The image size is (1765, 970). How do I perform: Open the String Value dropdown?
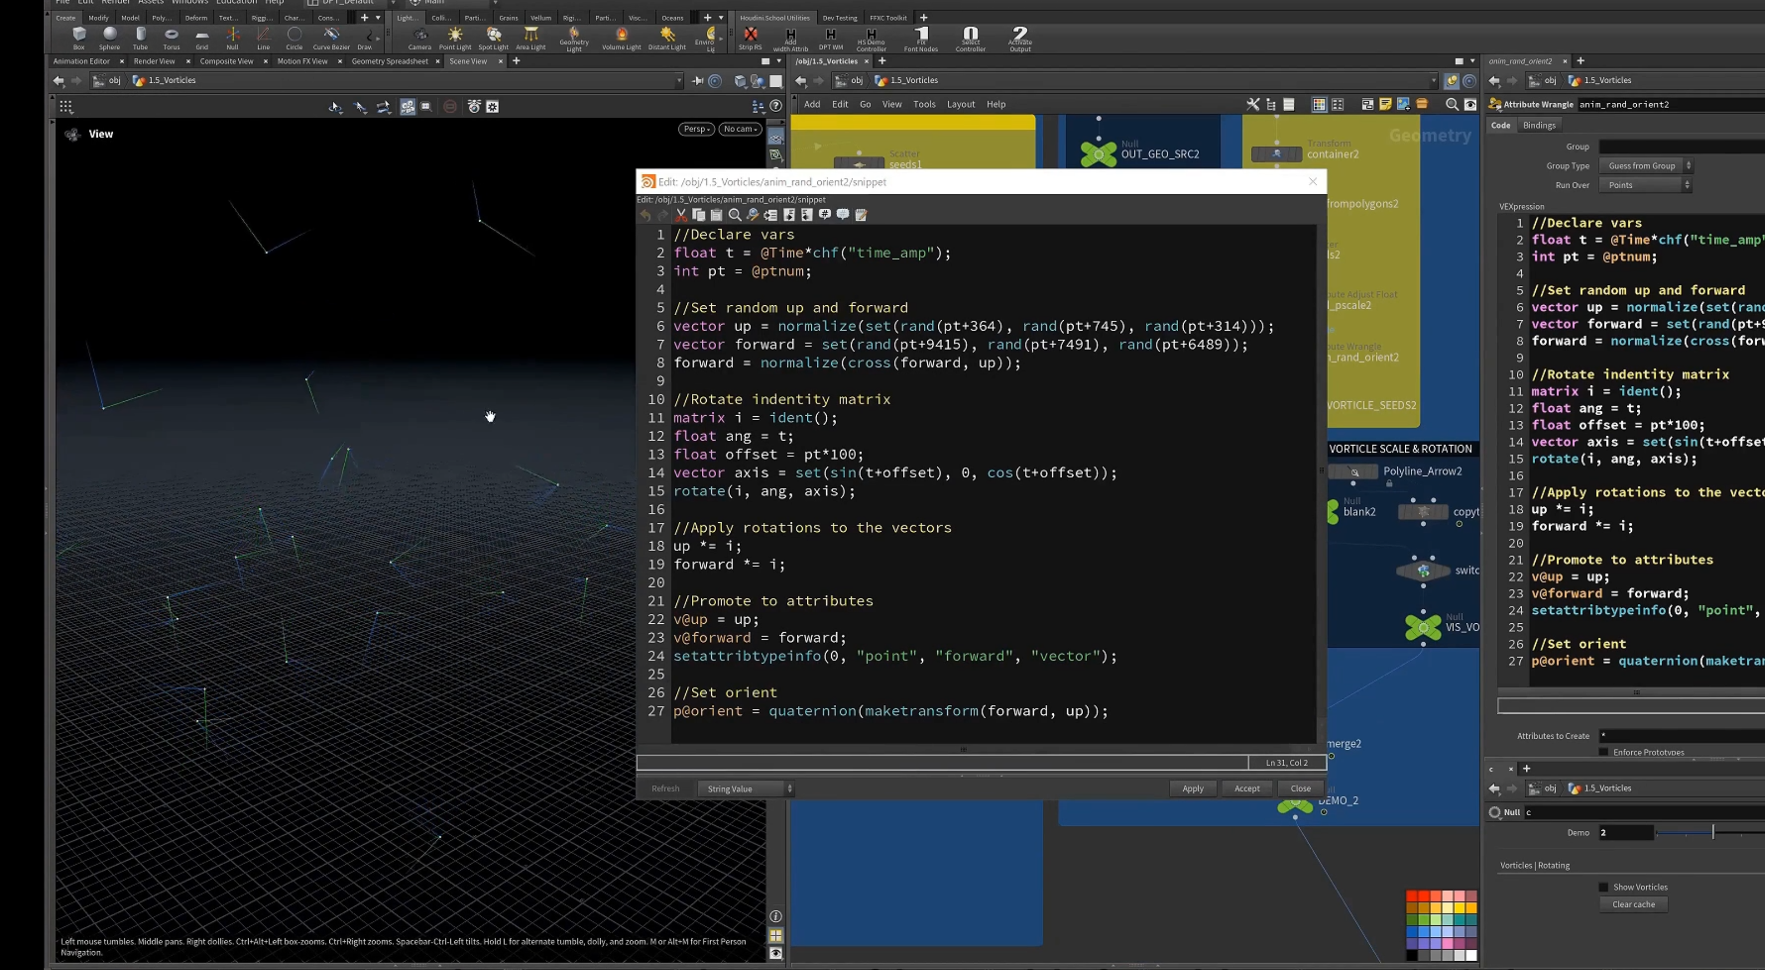click(x=745, y=788)
